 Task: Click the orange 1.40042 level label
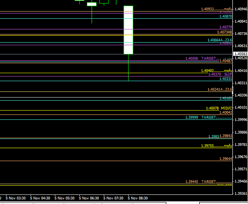point(225,113)
